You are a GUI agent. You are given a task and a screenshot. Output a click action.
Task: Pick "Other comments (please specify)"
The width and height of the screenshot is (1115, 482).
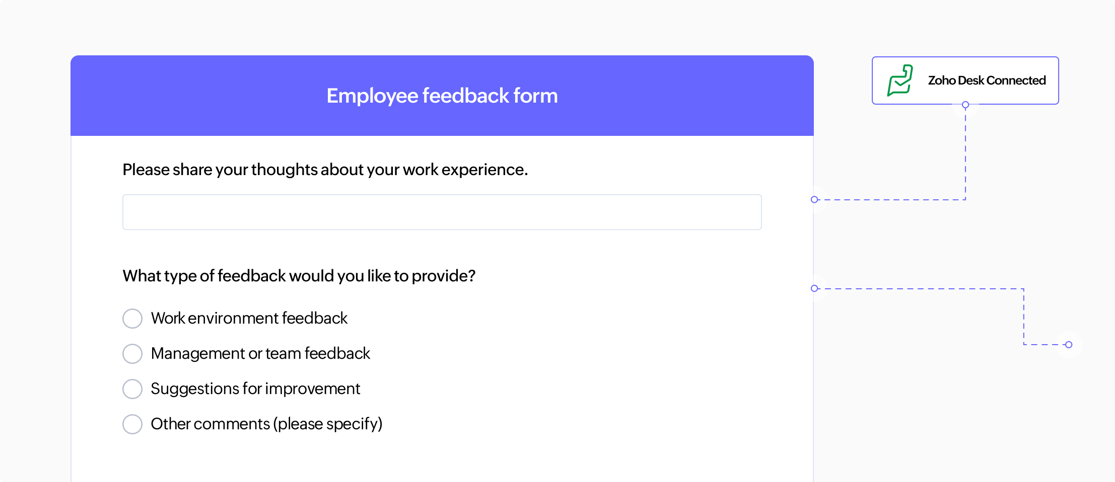(132, 424)
